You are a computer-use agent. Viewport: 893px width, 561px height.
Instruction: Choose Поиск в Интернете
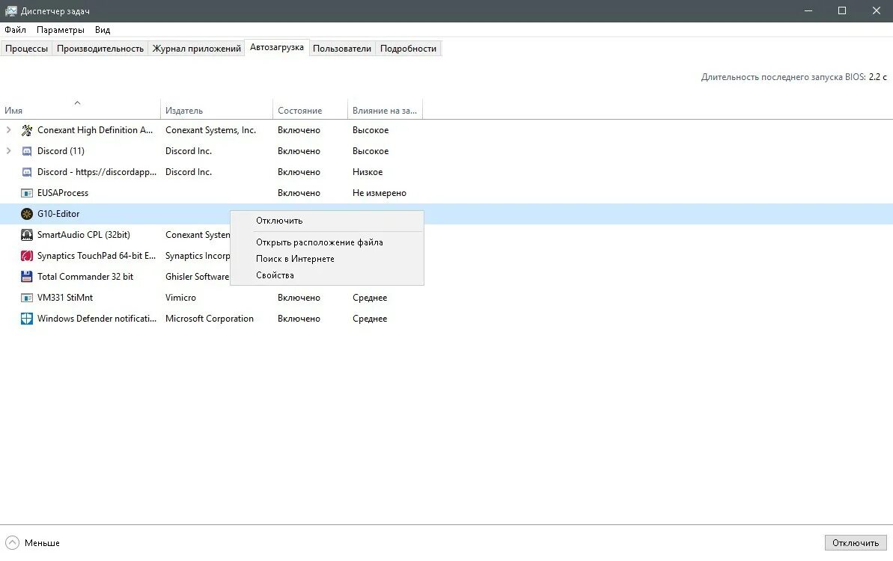click(327, 259)
